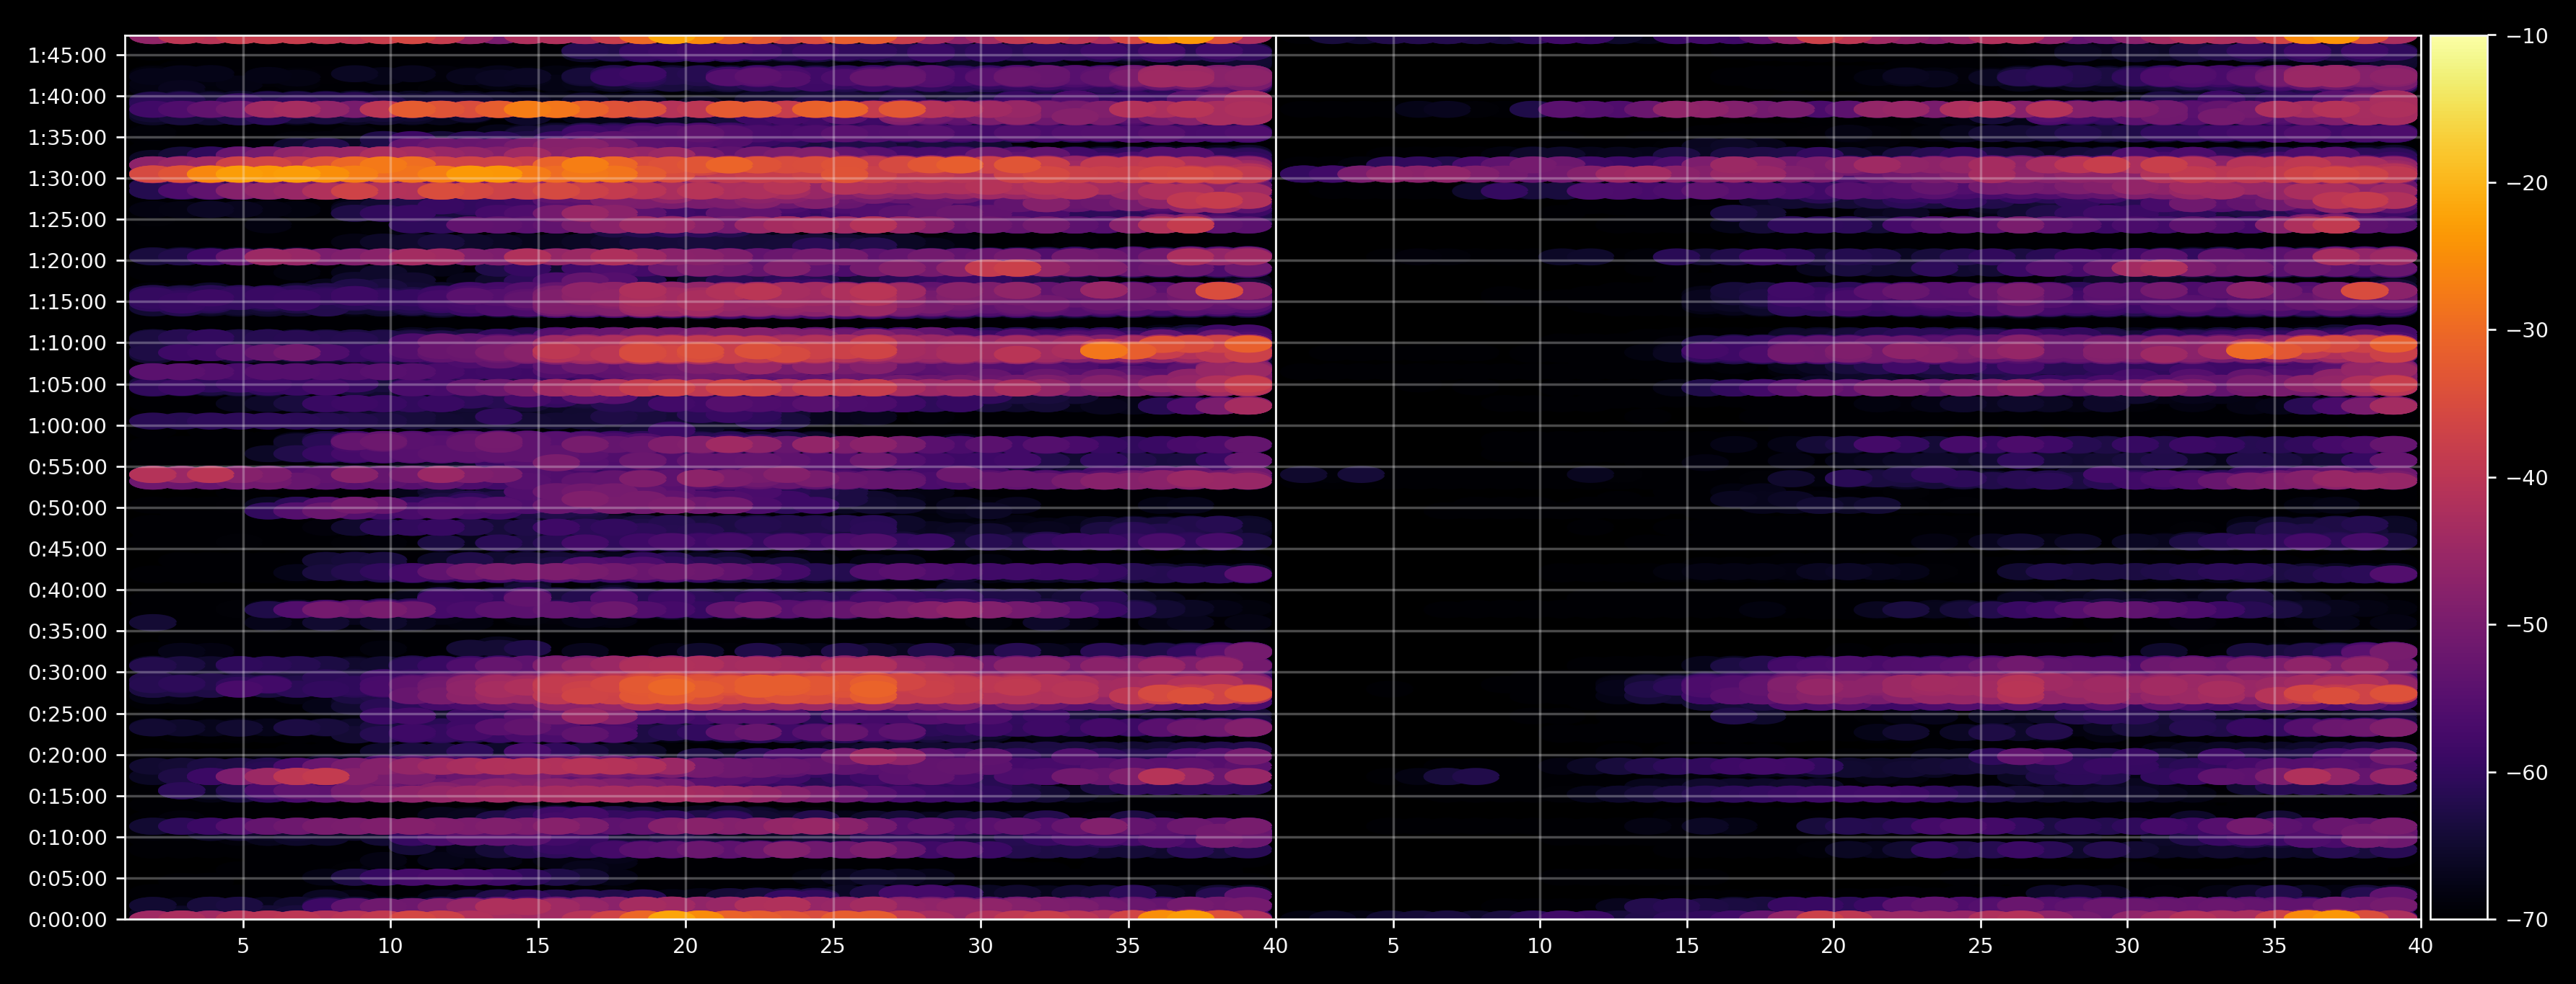2576x984 pixels.
Task: Select x-axis label 40 beside the colorbar
Action: coord(2421,945)
